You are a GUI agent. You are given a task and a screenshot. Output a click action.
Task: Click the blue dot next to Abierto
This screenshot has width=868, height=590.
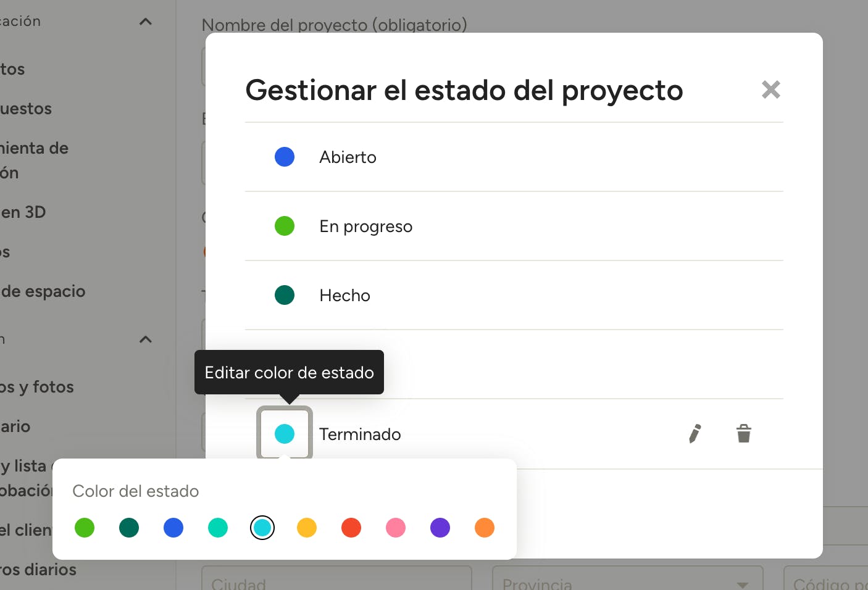coord(285,157)
